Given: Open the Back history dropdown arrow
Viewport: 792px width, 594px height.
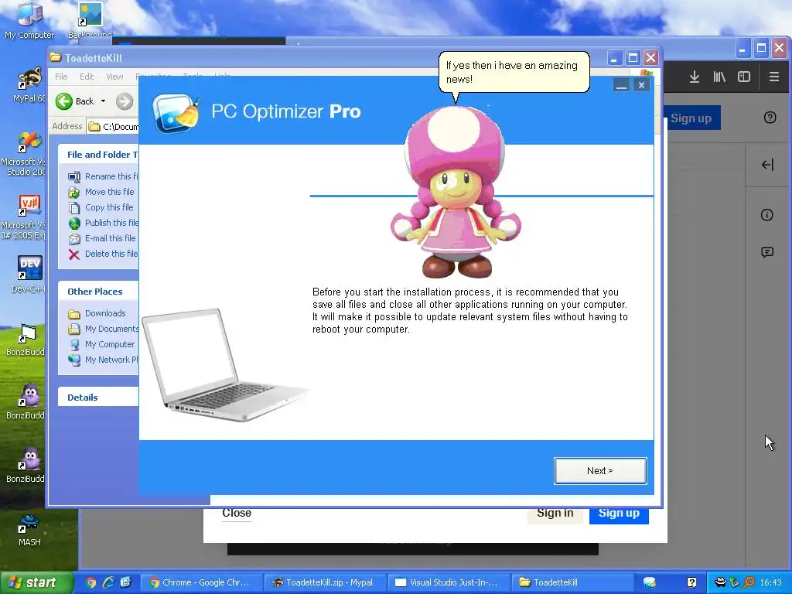Looking at the screenshot, I should click(103, 101).
